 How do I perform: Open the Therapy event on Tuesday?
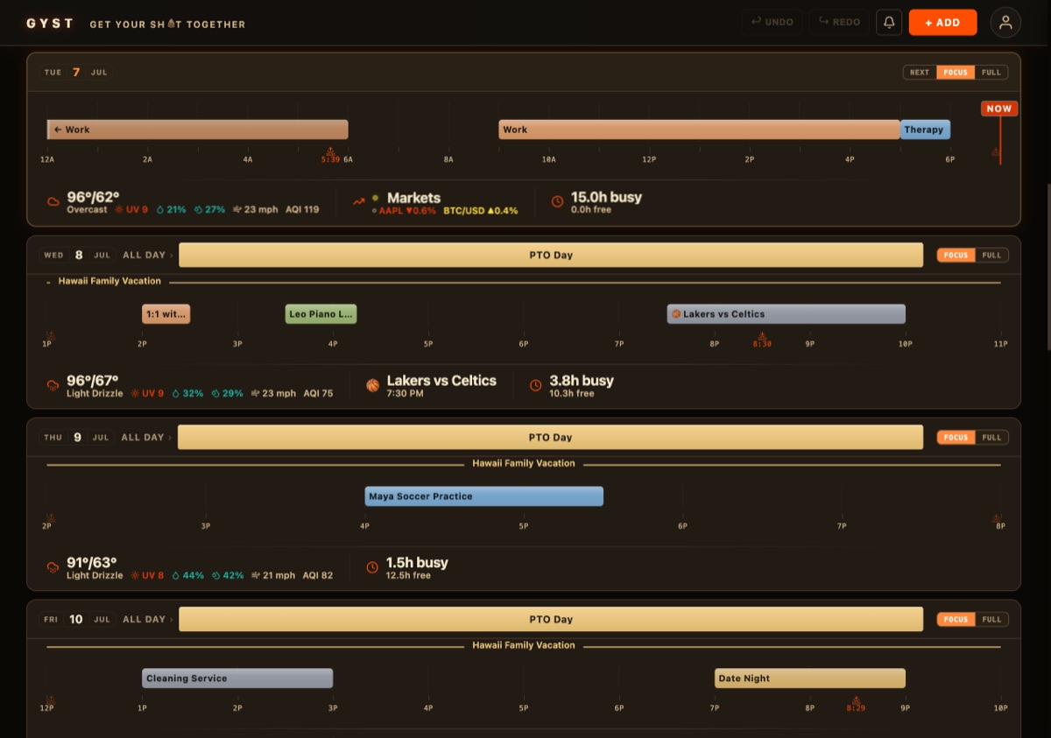coord(925,130)
